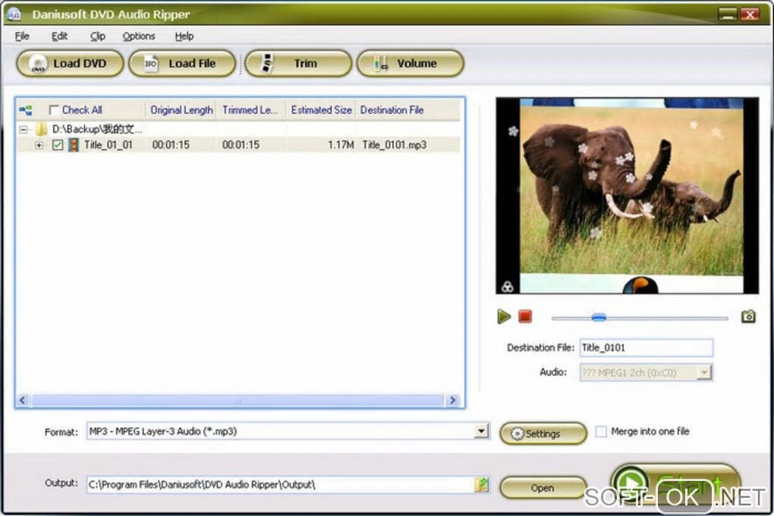Click the green Start button
774x516 pixels.
click(x=675, y=484)
